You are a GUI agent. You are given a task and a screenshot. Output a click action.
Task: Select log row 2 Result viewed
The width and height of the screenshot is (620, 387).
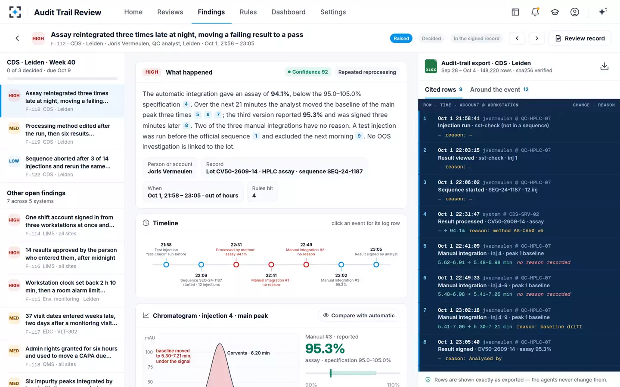pos(519,158)
